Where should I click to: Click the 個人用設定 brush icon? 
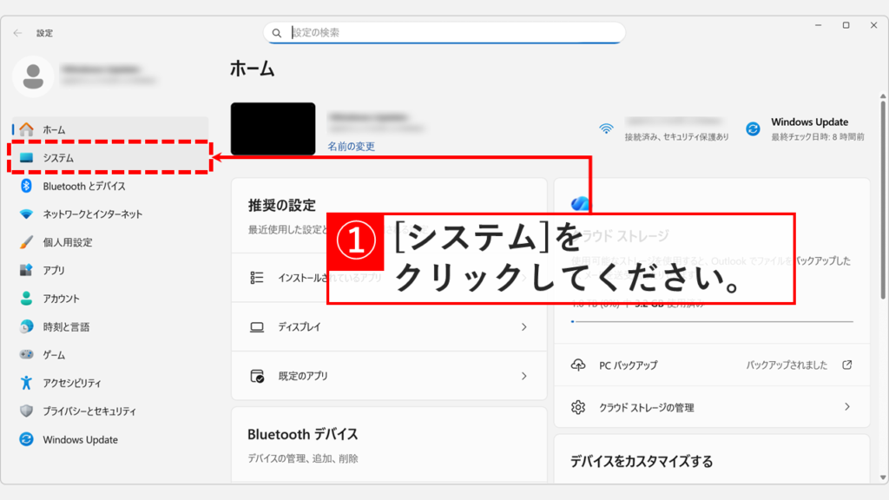pos(28,240)
